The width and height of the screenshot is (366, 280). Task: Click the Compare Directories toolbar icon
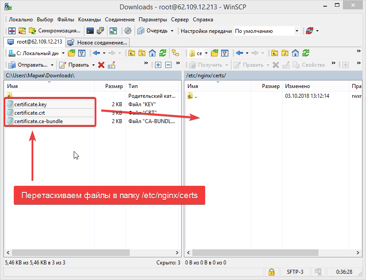(12, 31)
